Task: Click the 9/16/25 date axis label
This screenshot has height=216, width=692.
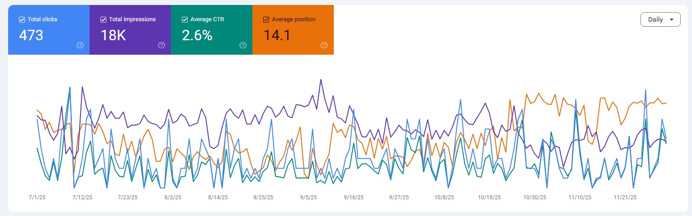Action: [x=354, y=197]
